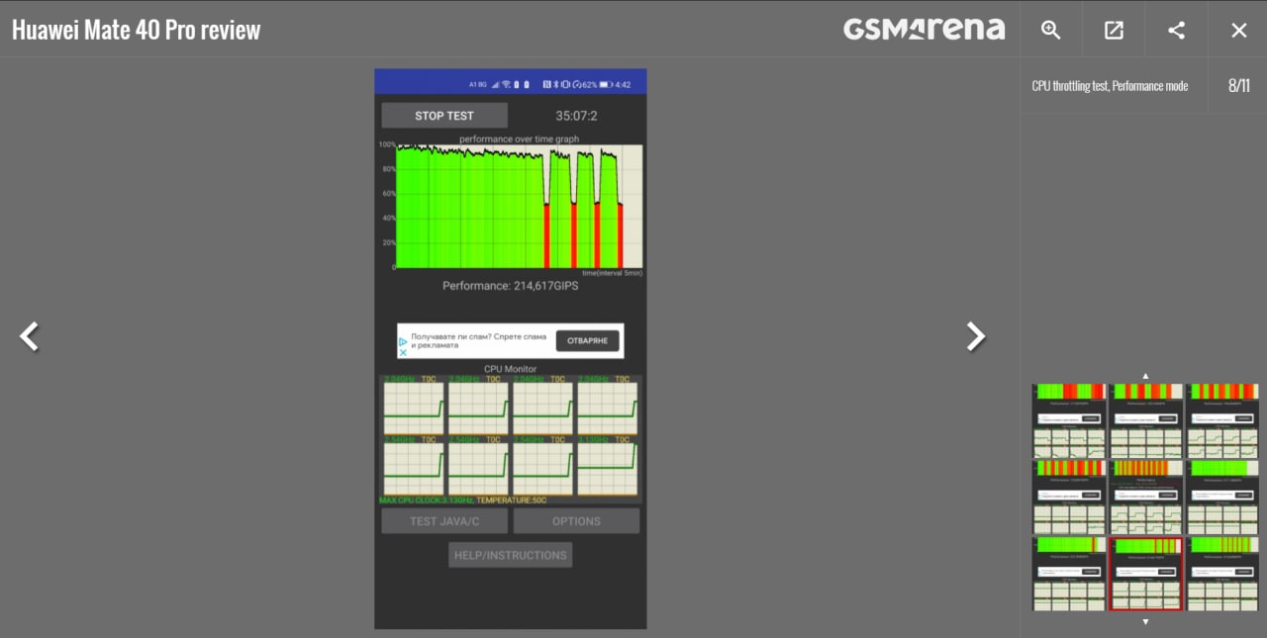The width and height of the screenshot is (1267, 638).
Task: Select middle thumbnail in top row
Action: point(1145,420)
